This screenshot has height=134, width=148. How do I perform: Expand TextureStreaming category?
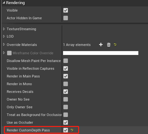[x=4, y=29]
